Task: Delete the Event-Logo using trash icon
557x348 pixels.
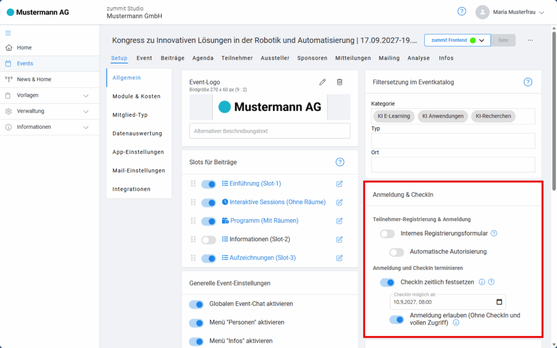Action: click(x=339, y=82)
